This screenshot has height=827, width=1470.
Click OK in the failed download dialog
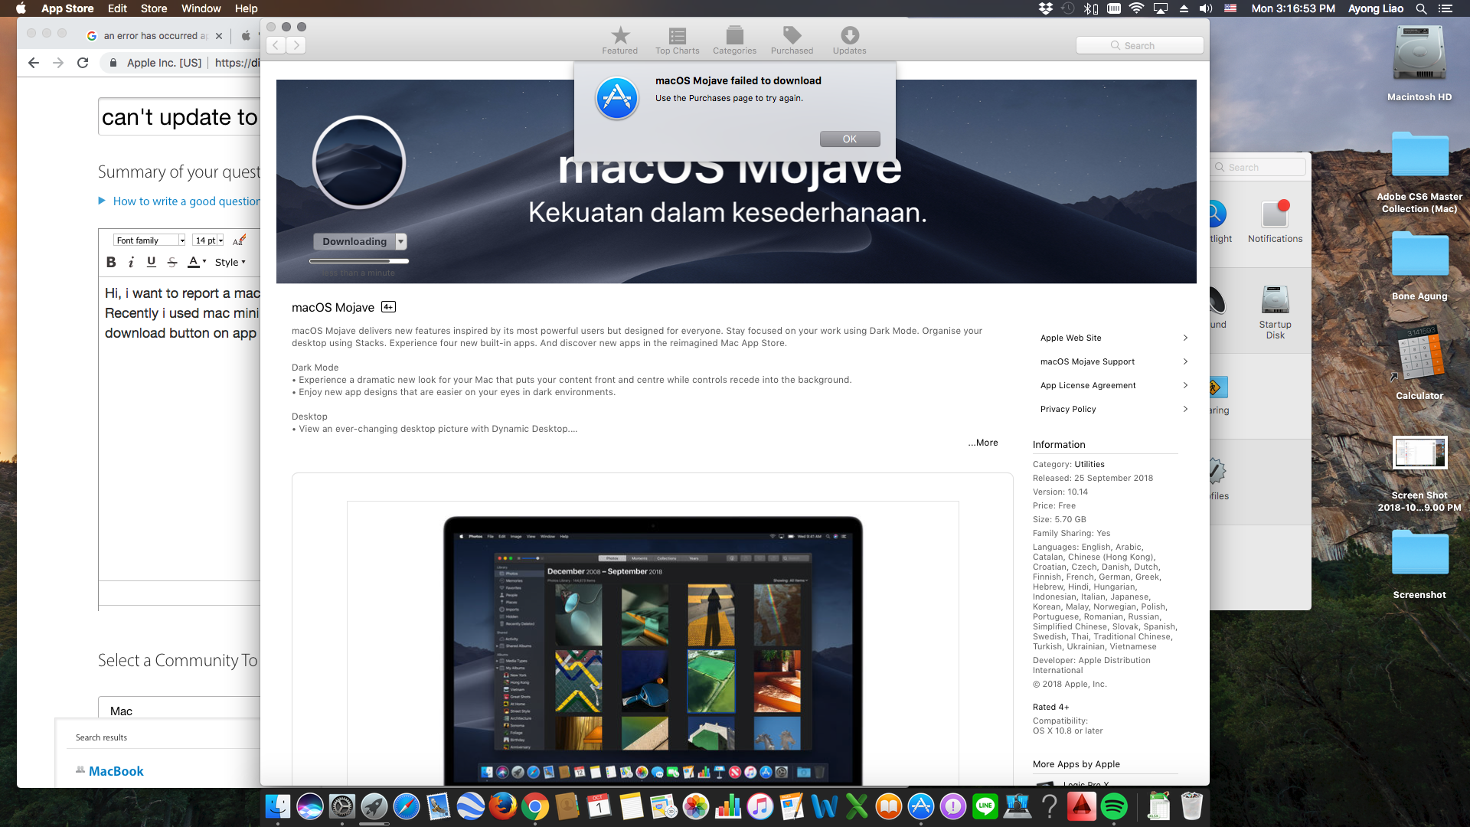[849, 139]
